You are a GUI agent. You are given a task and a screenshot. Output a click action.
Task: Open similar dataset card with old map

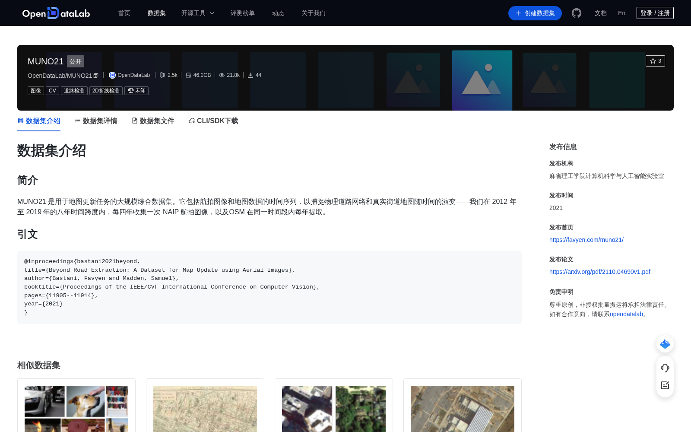coord(205,405)
